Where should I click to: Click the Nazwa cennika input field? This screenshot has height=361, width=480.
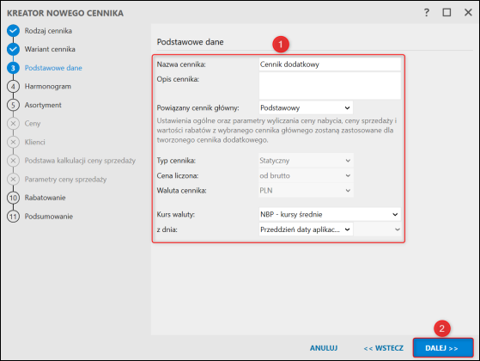pyautogui.click(x=330, y=64)
